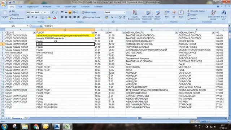Open the M² column filter dropdown

(124, 32)
